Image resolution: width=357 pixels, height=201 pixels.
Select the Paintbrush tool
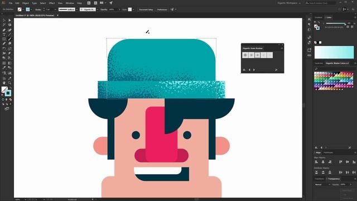click(9, 39)
